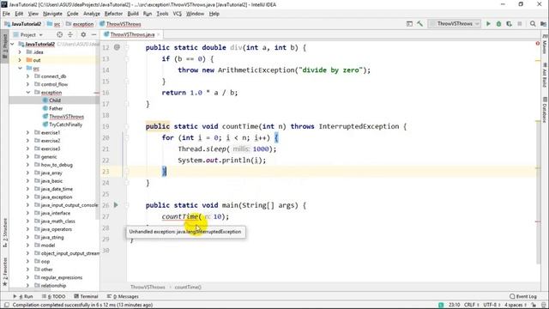Screen dimensions: 549x309
Task: Collapse the exception package
Action: [28, 92]
